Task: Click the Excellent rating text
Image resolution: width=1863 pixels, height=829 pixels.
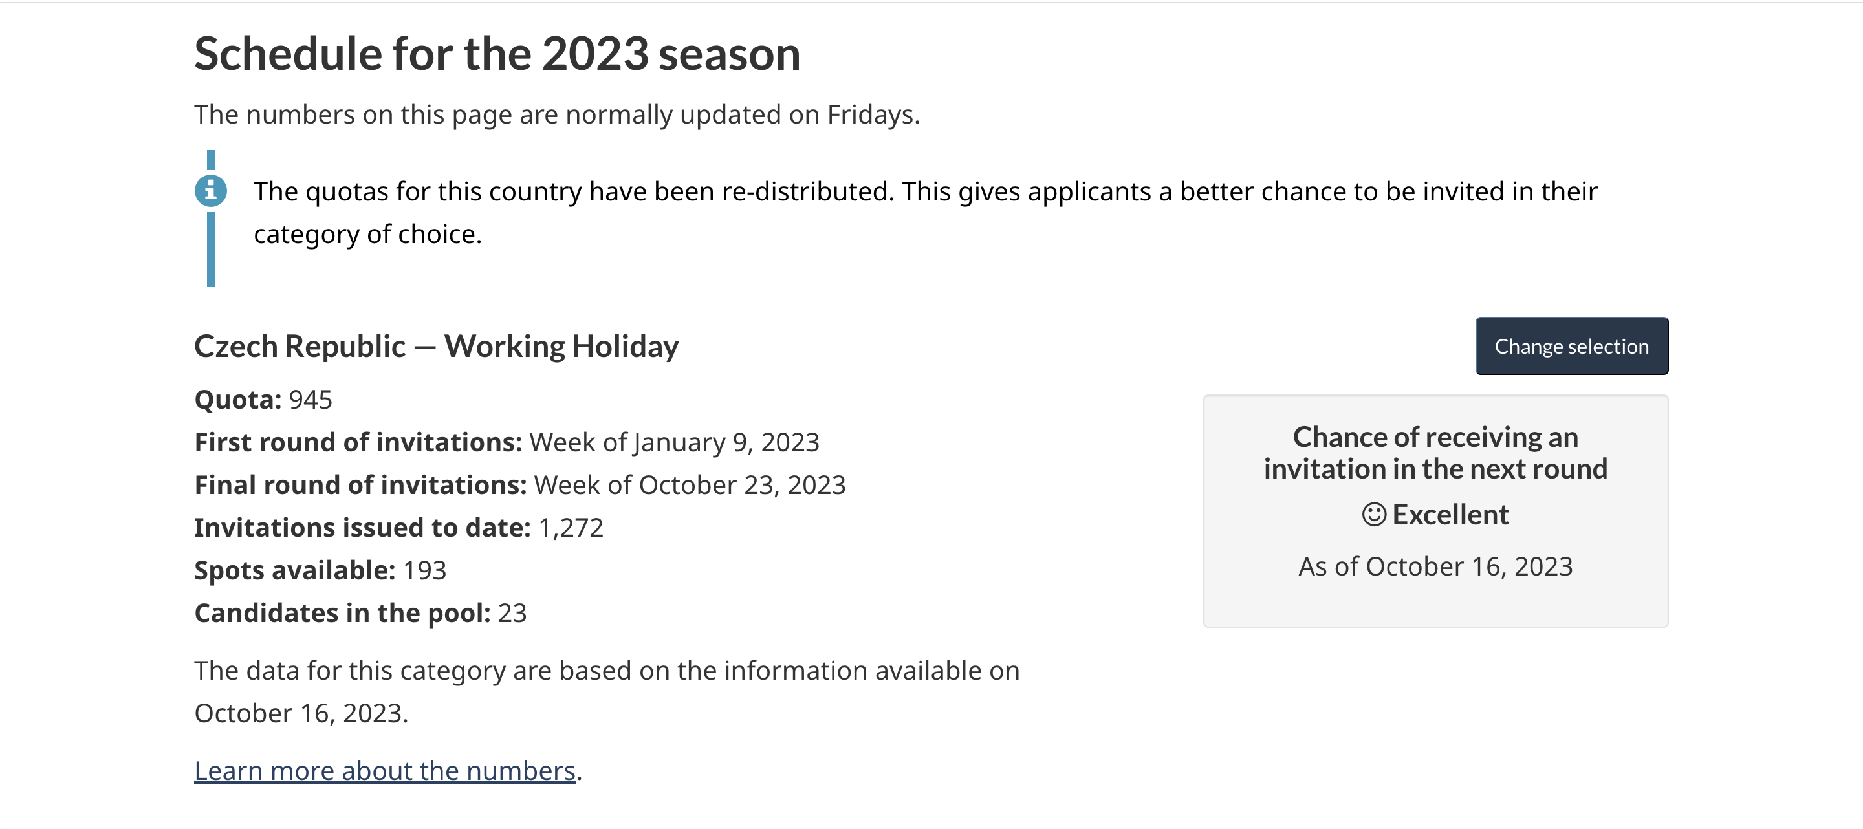Action: coord(1450,515)
